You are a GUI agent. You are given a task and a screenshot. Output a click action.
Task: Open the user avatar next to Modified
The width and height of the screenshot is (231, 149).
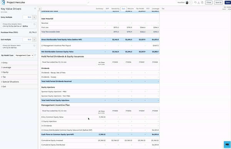[x=187, y=3]
